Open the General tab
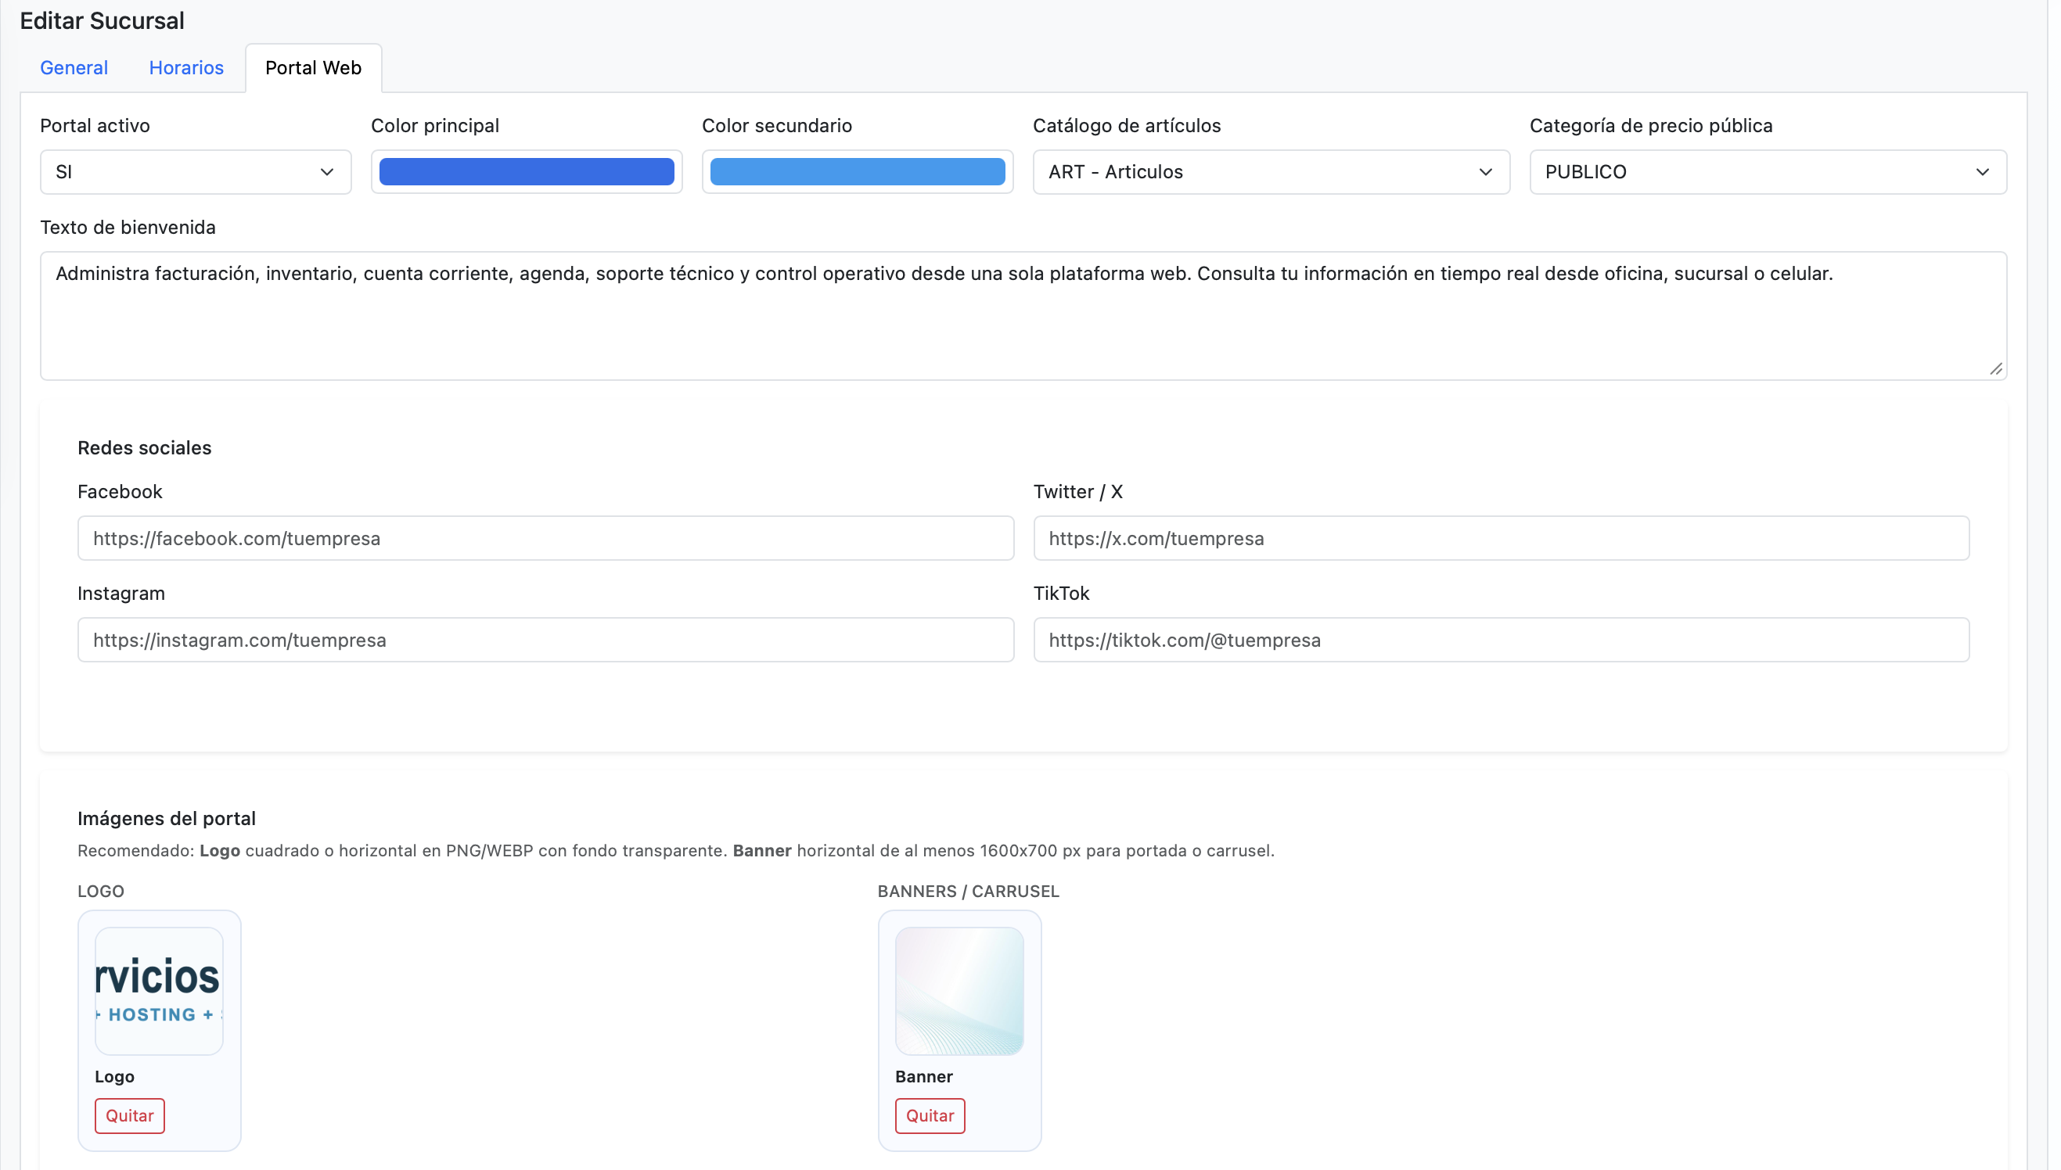This screenshot has width=2061, height=1170. tap(74, 67)
